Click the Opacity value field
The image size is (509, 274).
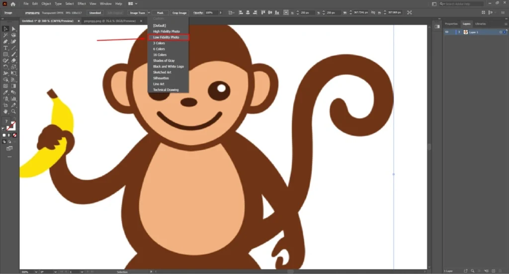[211, 12]
